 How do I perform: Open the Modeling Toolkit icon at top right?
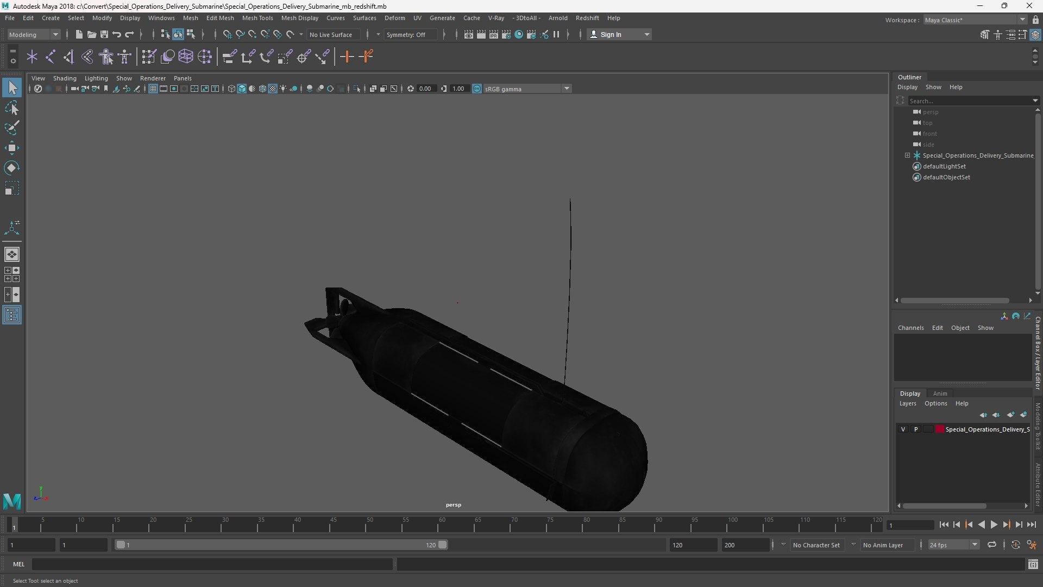[x=985, y=34]
